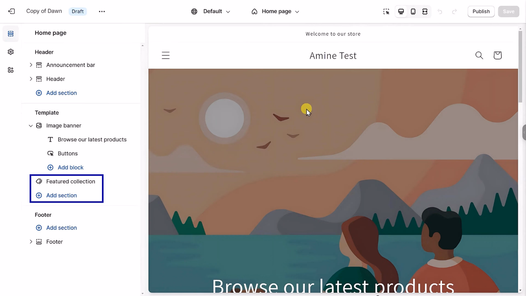Click the Buttons block cursor icon
Screen dimensions: 526x296
pos(51,153)
